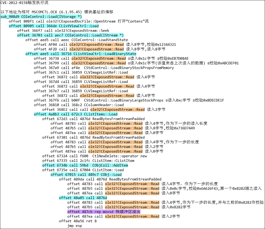The height and width of the screenshot is (229, 265).
Task: Click the CListItem::CListItem constructor call line
Action: pyautogui.click(x=88, y=161)
